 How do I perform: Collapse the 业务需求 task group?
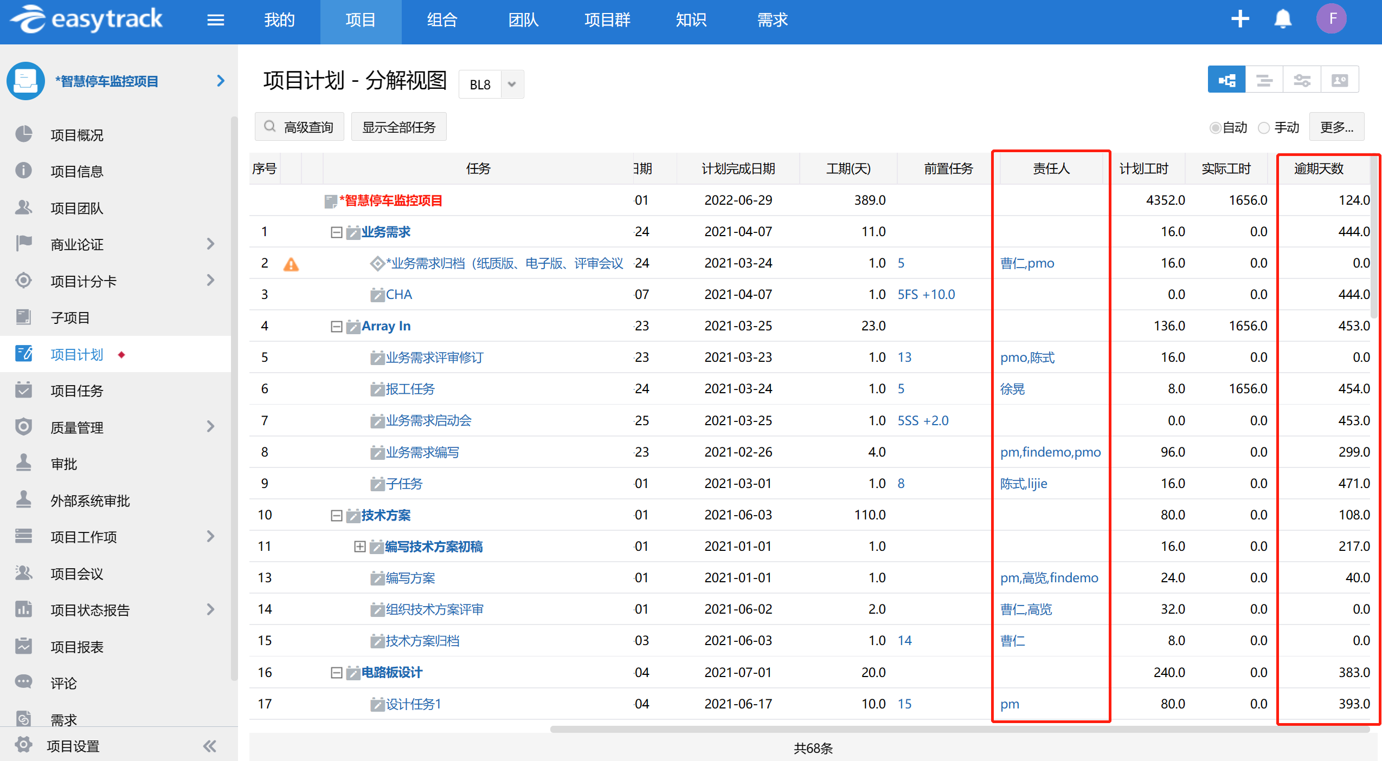[x=336, y=232]
